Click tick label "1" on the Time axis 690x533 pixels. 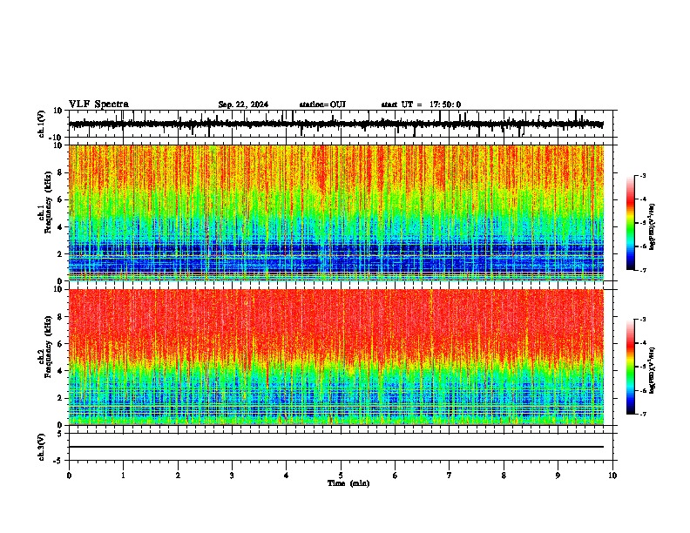click(123, 476)
